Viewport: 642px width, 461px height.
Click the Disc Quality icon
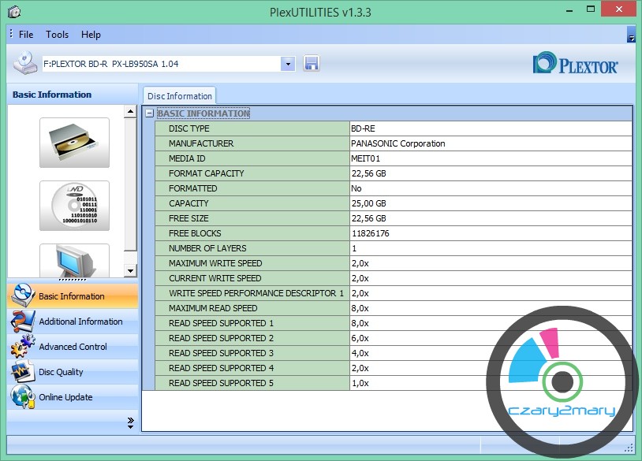(x=22, y=372)
